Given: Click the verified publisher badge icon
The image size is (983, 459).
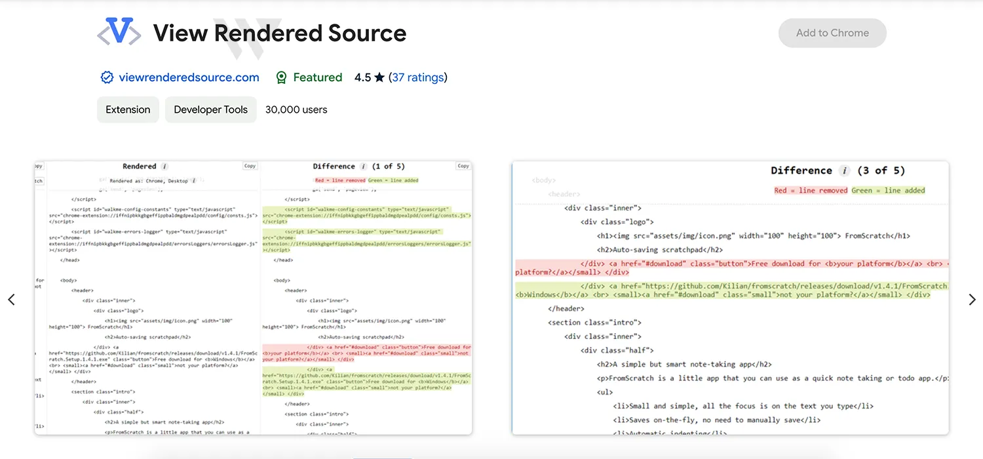Looking at the screenshot, I should click(x=107, y=77).
